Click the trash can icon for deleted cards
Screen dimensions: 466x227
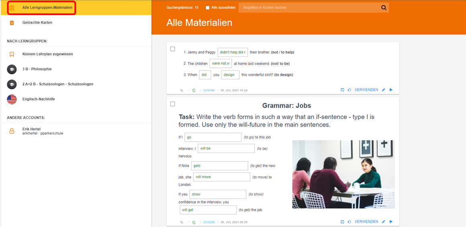click(12, 22)
